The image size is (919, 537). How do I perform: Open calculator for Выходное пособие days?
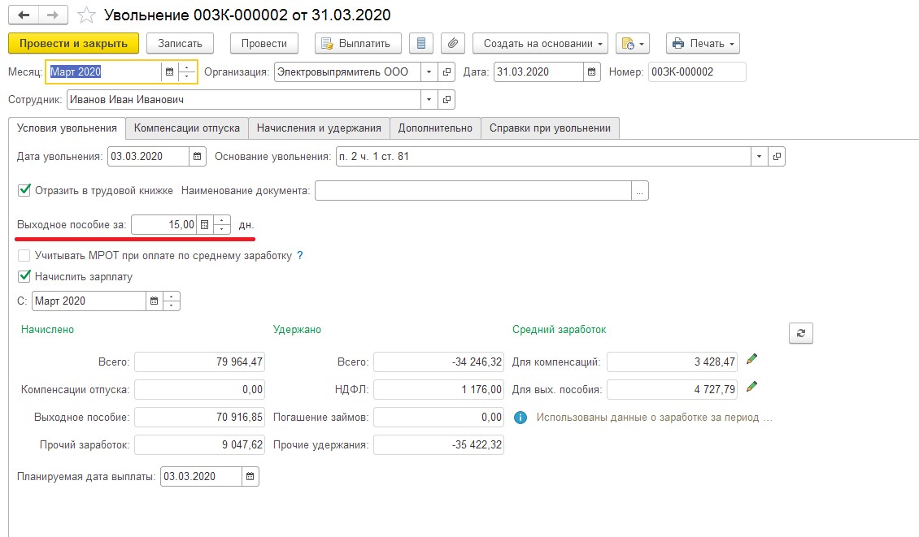(x=205, y=225)
